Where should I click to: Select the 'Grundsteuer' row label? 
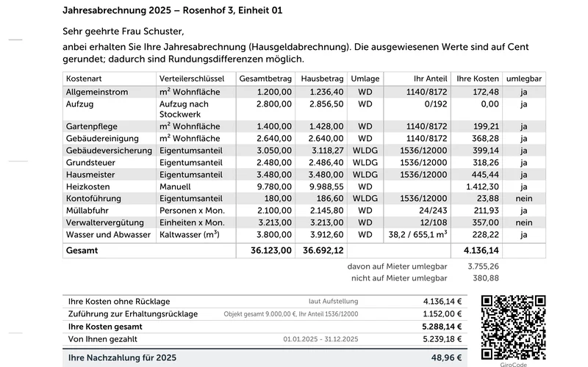[90, 162]
